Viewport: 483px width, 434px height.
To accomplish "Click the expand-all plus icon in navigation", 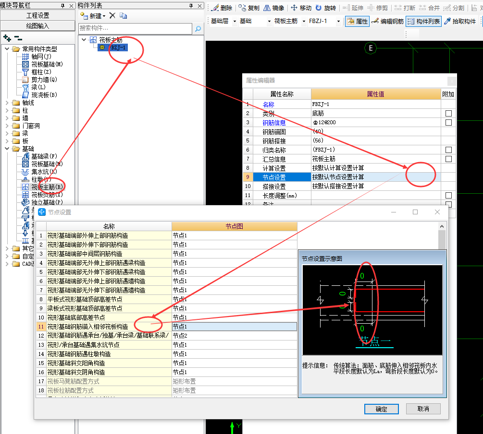I will (x=7, y=38).
